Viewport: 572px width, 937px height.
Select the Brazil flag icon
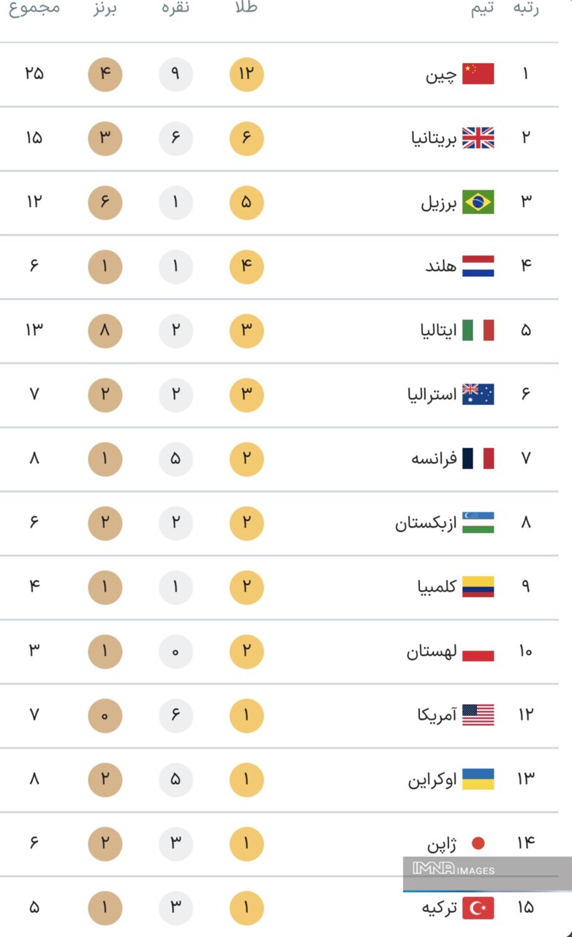(x=478, y=202)
